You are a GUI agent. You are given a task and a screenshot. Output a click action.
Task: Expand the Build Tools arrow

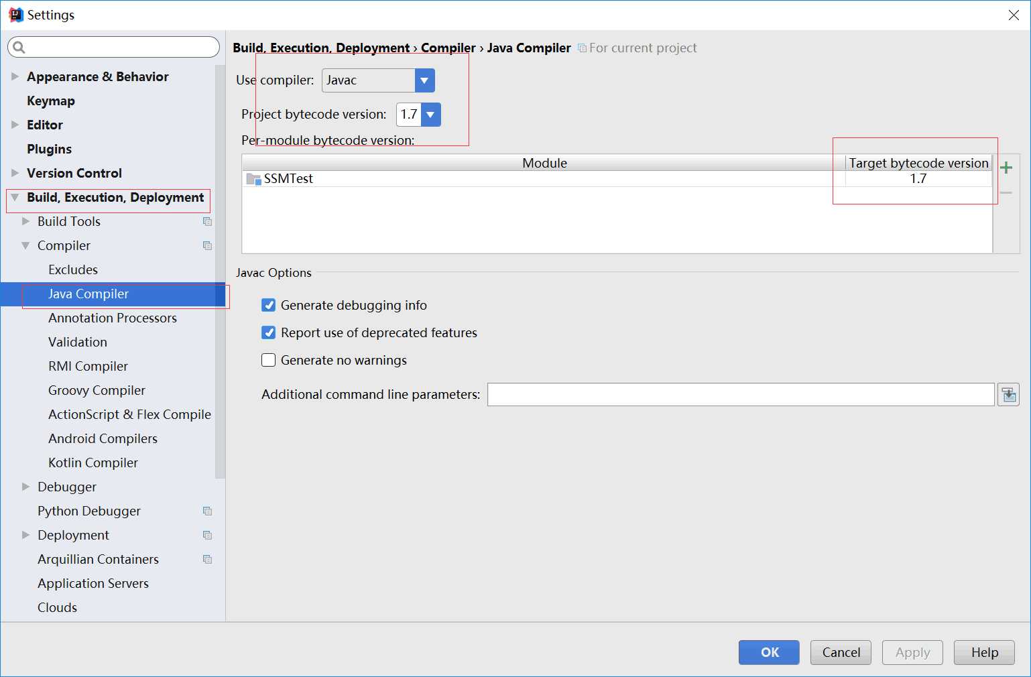25,222
